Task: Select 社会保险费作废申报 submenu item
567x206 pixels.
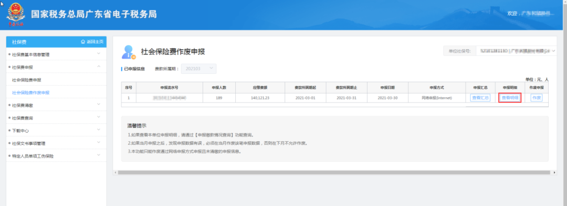Action: pyautogui.click(x=31, y=93)
